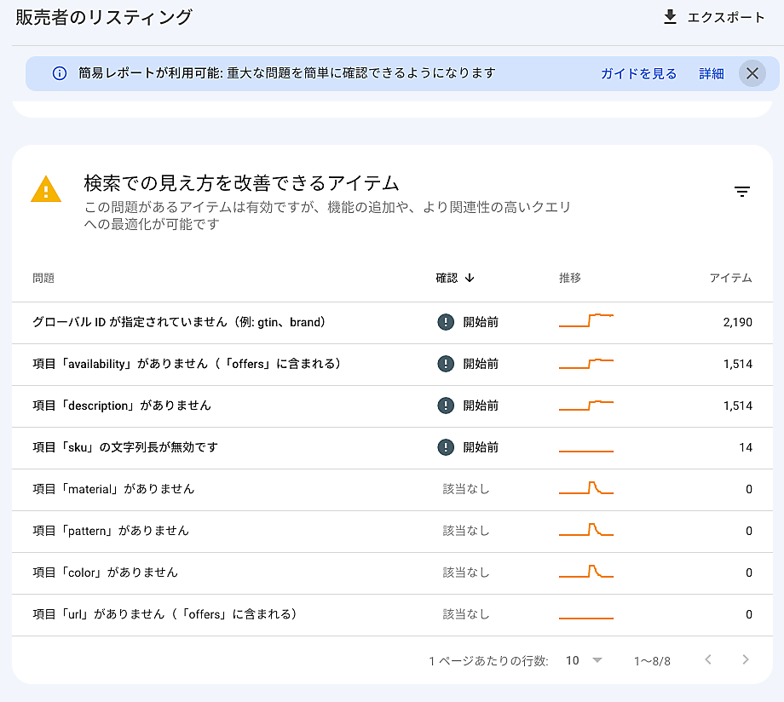Click status icon for the availability issue
This screenshot has width=784, height=702.
[445, 364]
